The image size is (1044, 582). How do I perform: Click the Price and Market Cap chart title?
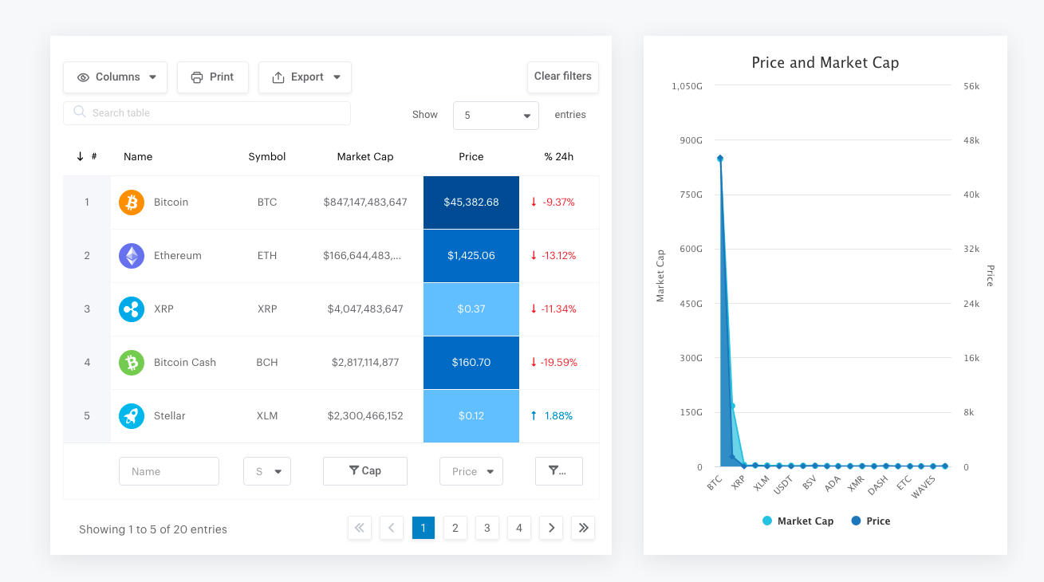tap(825, 63)
